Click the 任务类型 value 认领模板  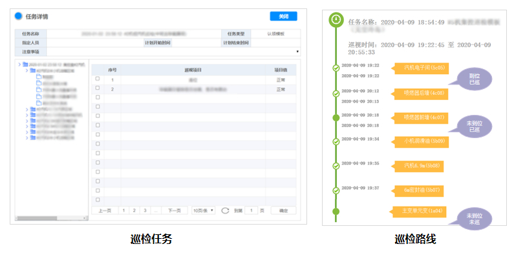[x=275, y=34]
